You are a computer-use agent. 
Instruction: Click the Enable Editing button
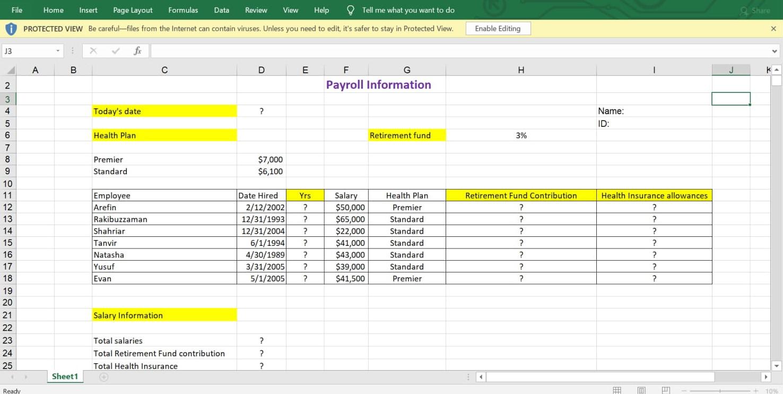coord(498,28)
